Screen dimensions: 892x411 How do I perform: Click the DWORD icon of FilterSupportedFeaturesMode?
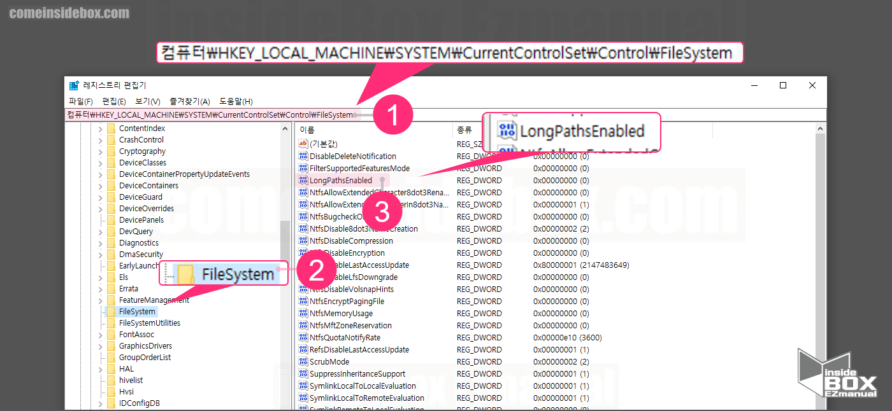click(303, 169)
